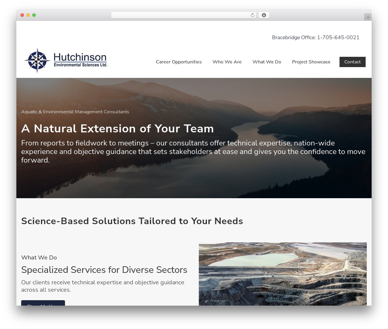Screen dimensions: 388x329
Task: Click the Hutchinson Environmental Sciences logo
Action: [66, 60]
